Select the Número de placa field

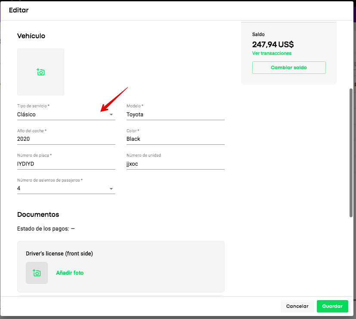pyautogui.click(x=66, y=164)
